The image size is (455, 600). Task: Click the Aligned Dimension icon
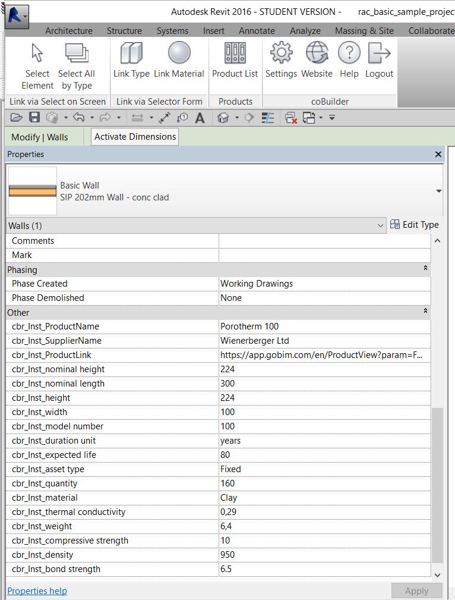(165, 118)
